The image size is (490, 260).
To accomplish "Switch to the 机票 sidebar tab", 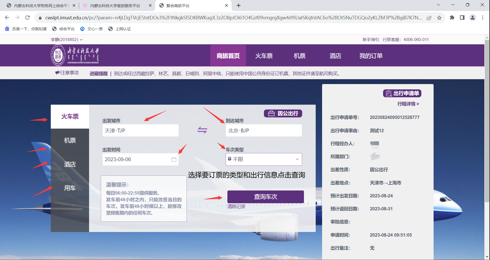I will tap(70, 140).
